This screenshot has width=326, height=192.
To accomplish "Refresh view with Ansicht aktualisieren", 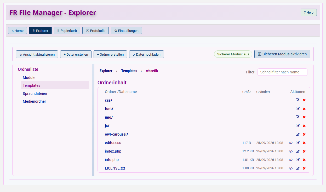I will 37,54.
